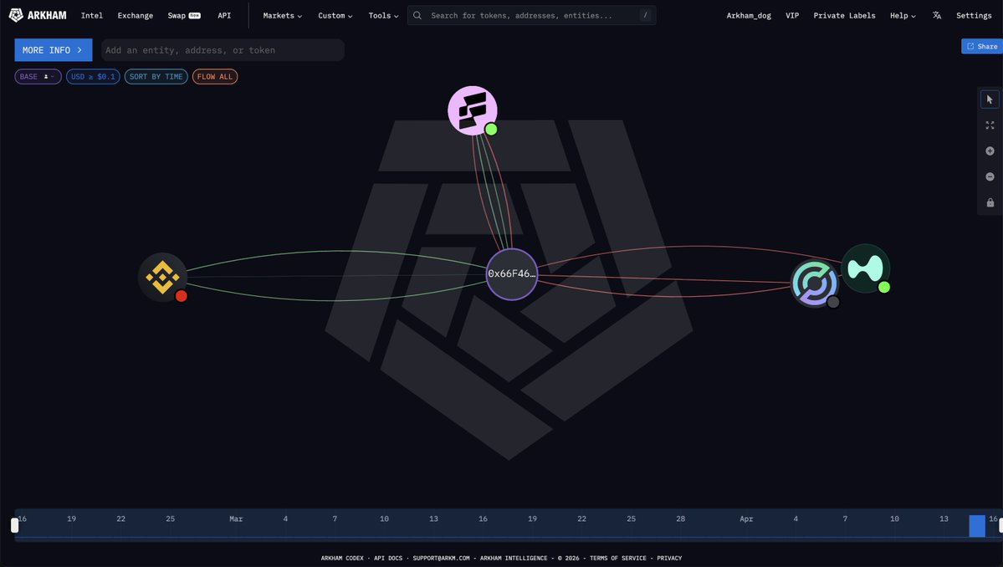Image resolution: width=1003 pixels, height=567 pixels.
Task: Click the Add an entity input field
Action: pyautogui.click(x=223, y=50)
